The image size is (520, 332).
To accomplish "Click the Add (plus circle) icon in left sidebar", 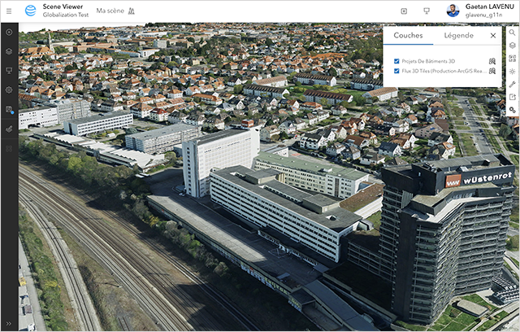I will (x=9, y=33).
